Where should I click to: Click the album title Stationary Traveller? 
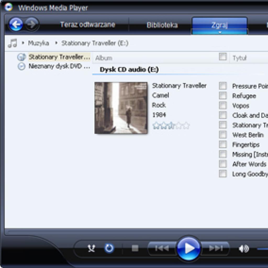coord(179,86)
